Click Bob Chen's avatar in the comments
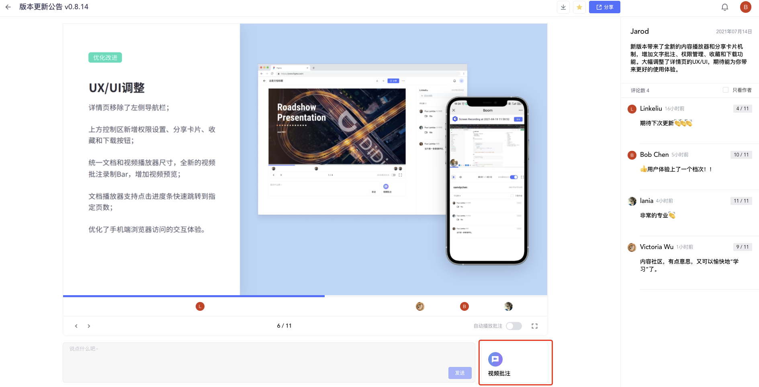The image size is (759, 387). coord(632,155)
